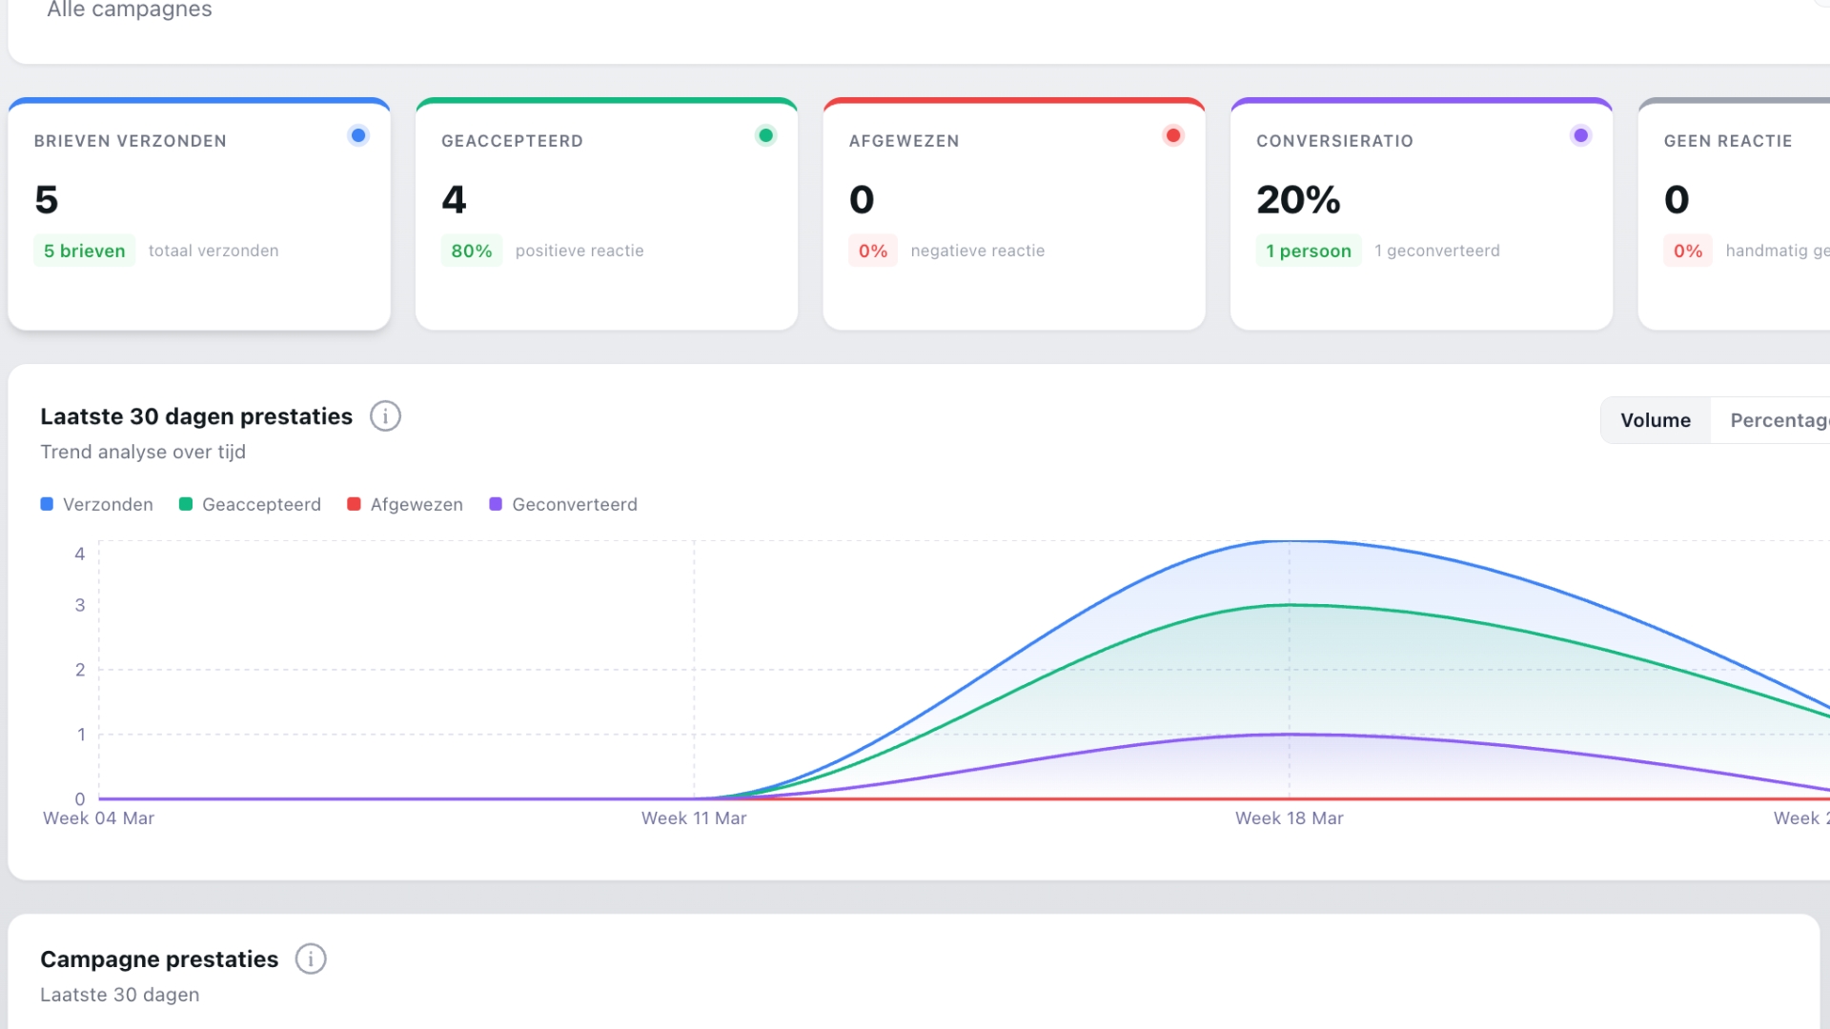Click the 80% positive reaction badge
This screenshot has width=1830, height=1029.
point(471,251)
